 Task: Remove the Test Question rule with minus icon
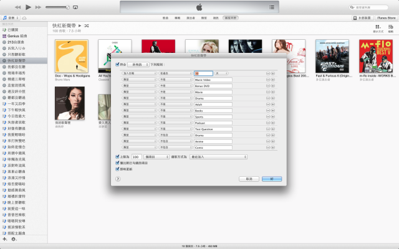(268, 129)
